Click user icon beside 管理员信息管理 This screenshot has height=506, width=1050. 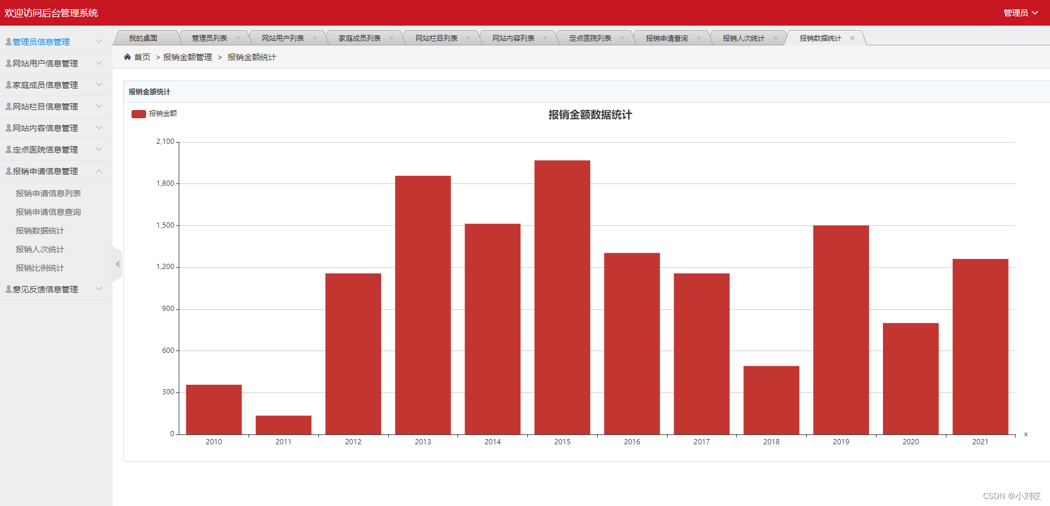coord(9,41)
